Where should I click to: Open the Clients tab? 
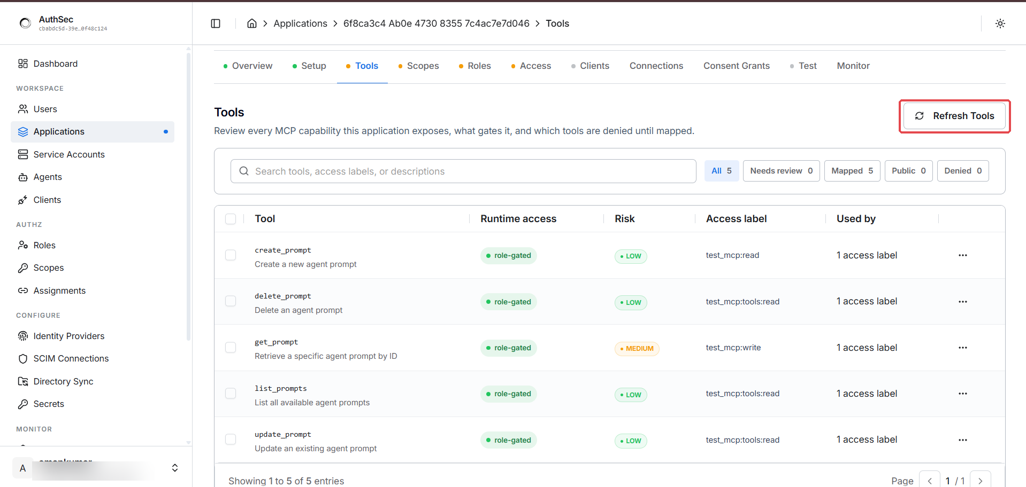click(590, 66)
